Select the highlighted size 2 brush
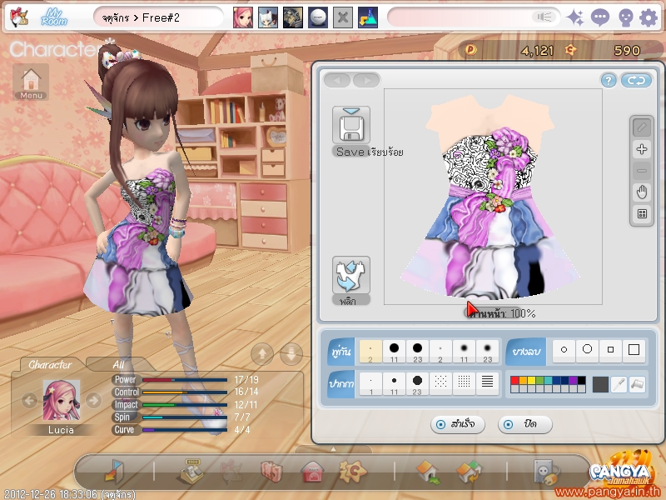This screenshot has height=500, width=666. click(370, 351)
